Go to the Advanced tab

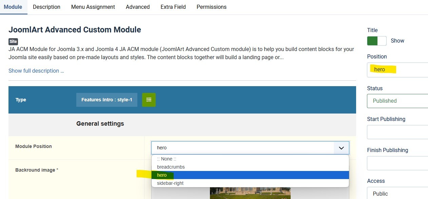pos(138,7)
